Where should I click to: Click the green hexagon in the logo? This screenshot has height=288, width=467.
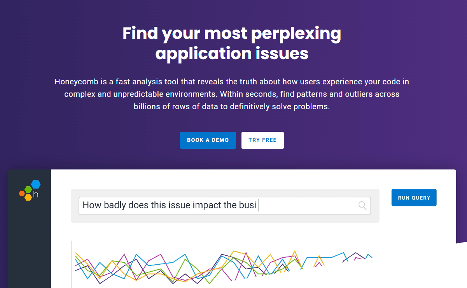(28, 190)
